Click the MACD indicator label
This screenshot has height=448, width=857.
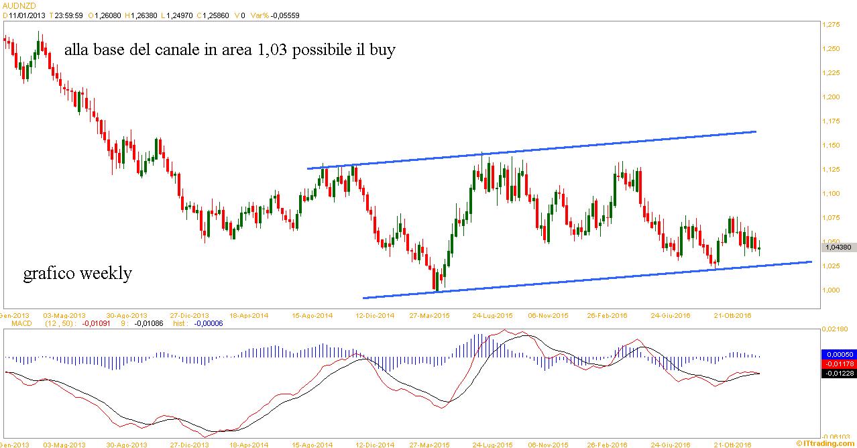click(x=13, y=323)
